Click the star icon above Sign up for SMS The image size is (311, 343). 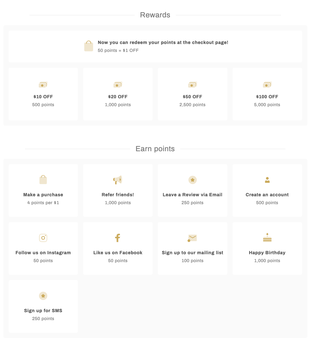pyautogui.click(x=43, y=296)
